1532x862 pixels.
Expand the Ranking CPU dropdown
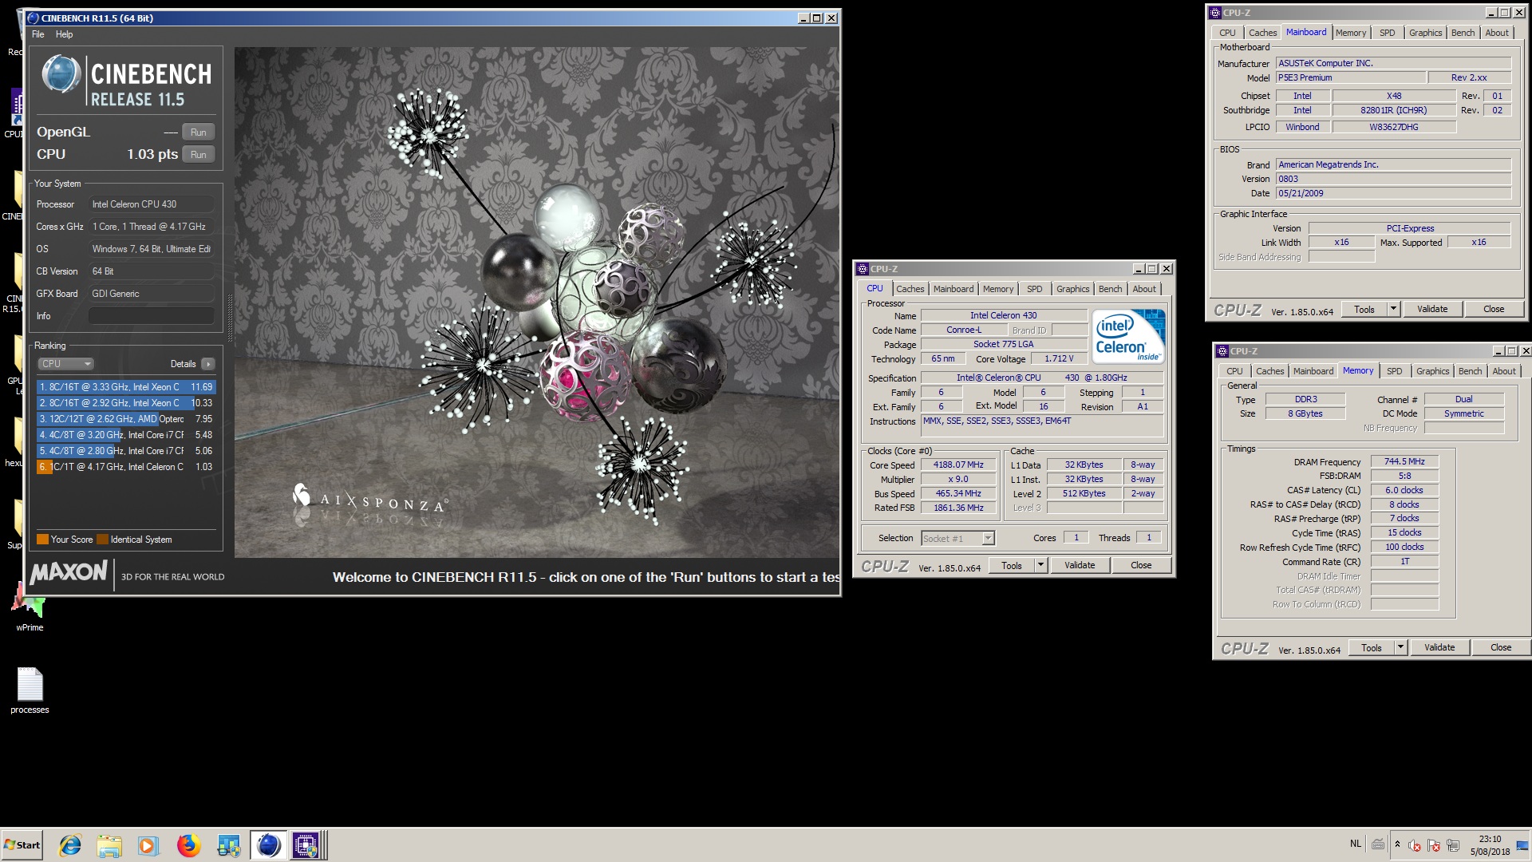66,364
